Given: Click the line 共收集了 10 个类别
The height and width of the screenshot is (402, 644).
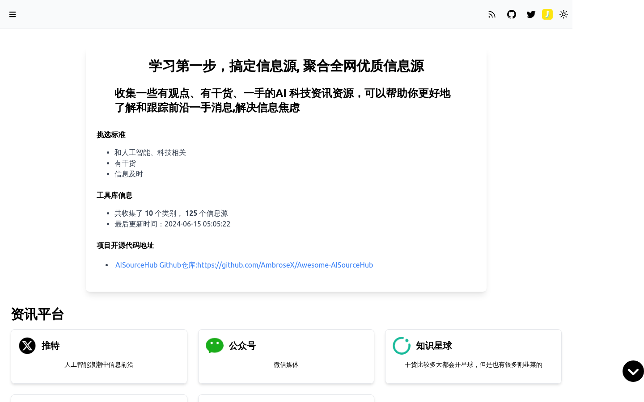Looking at the screenshot, I should click(x=171, y=213).
